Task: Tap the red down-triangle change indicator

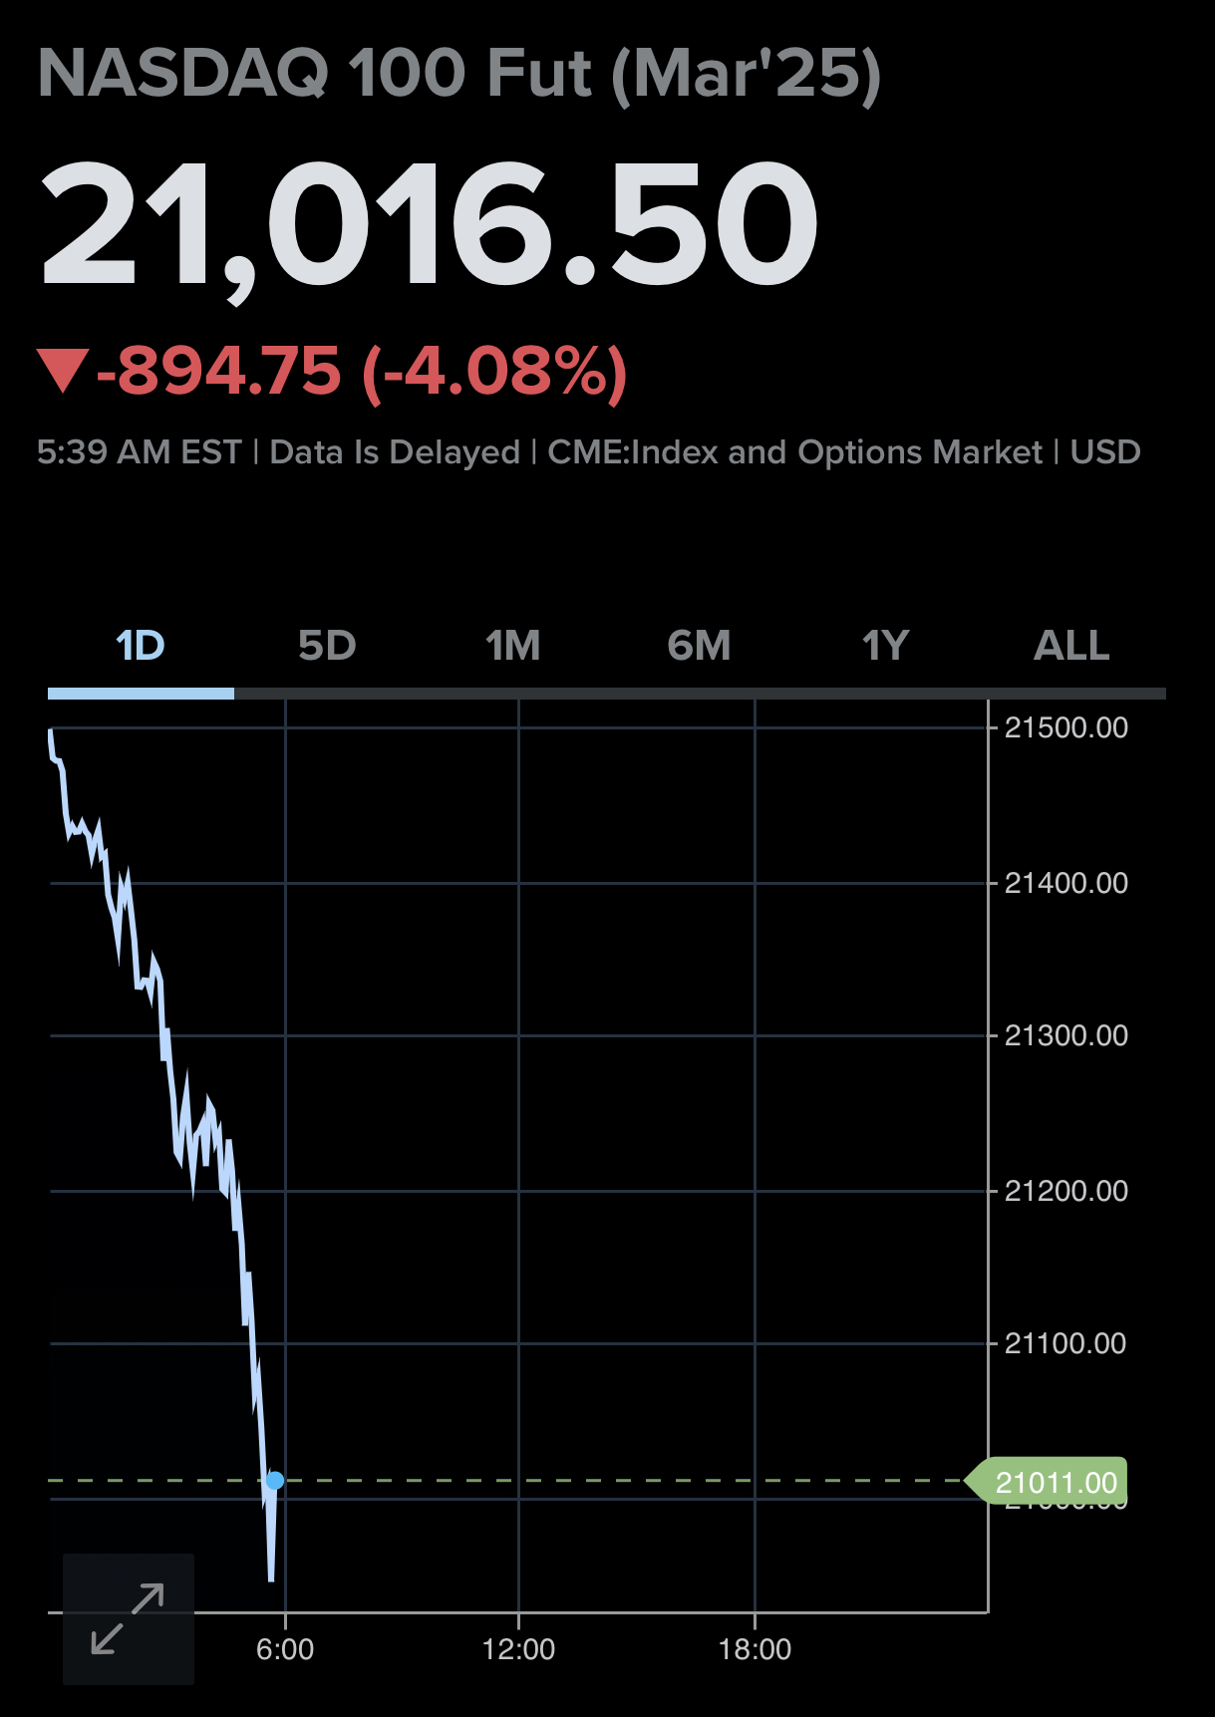Action: coord(63,371)
